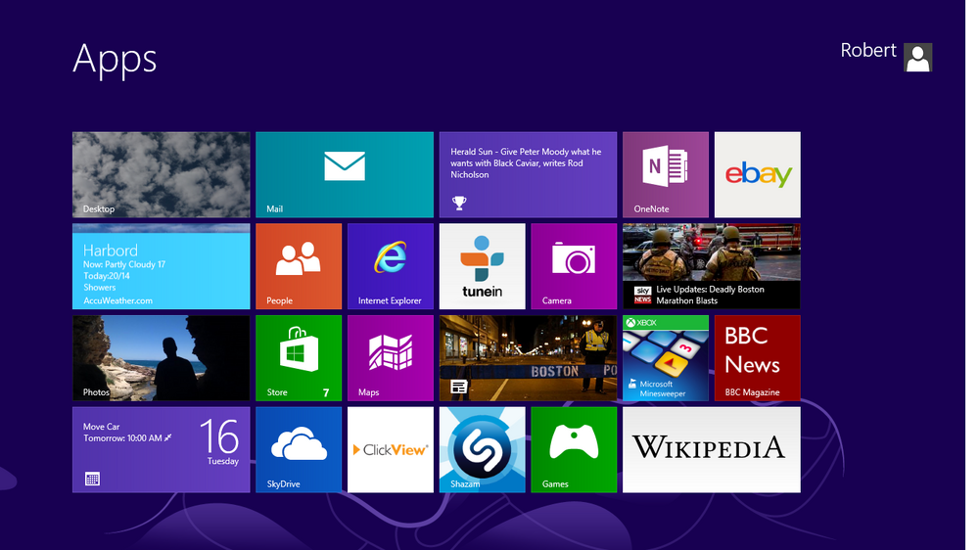Open the Harbord weather tile
Screen dimensions: 979x550
162,266
